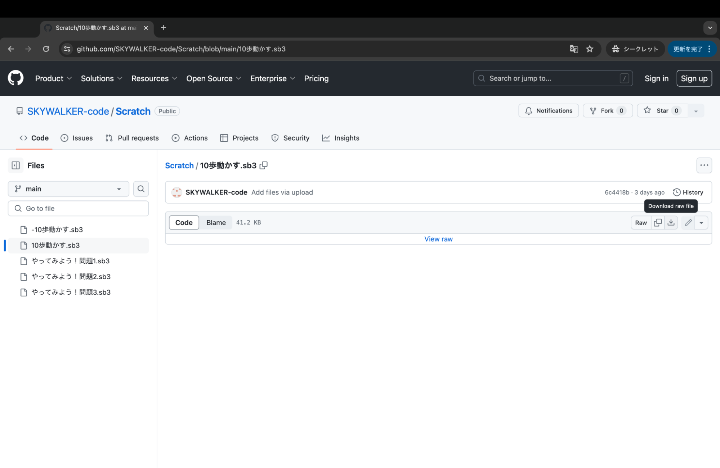Click Sign in
Screen dimensions: 720x468
656,78
